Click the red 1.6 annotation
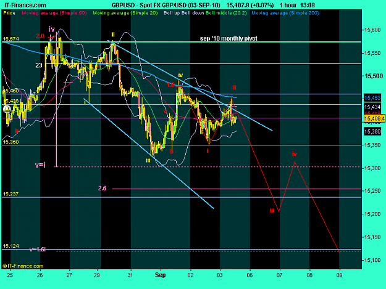The image size is (386, 289). point(170,85)
